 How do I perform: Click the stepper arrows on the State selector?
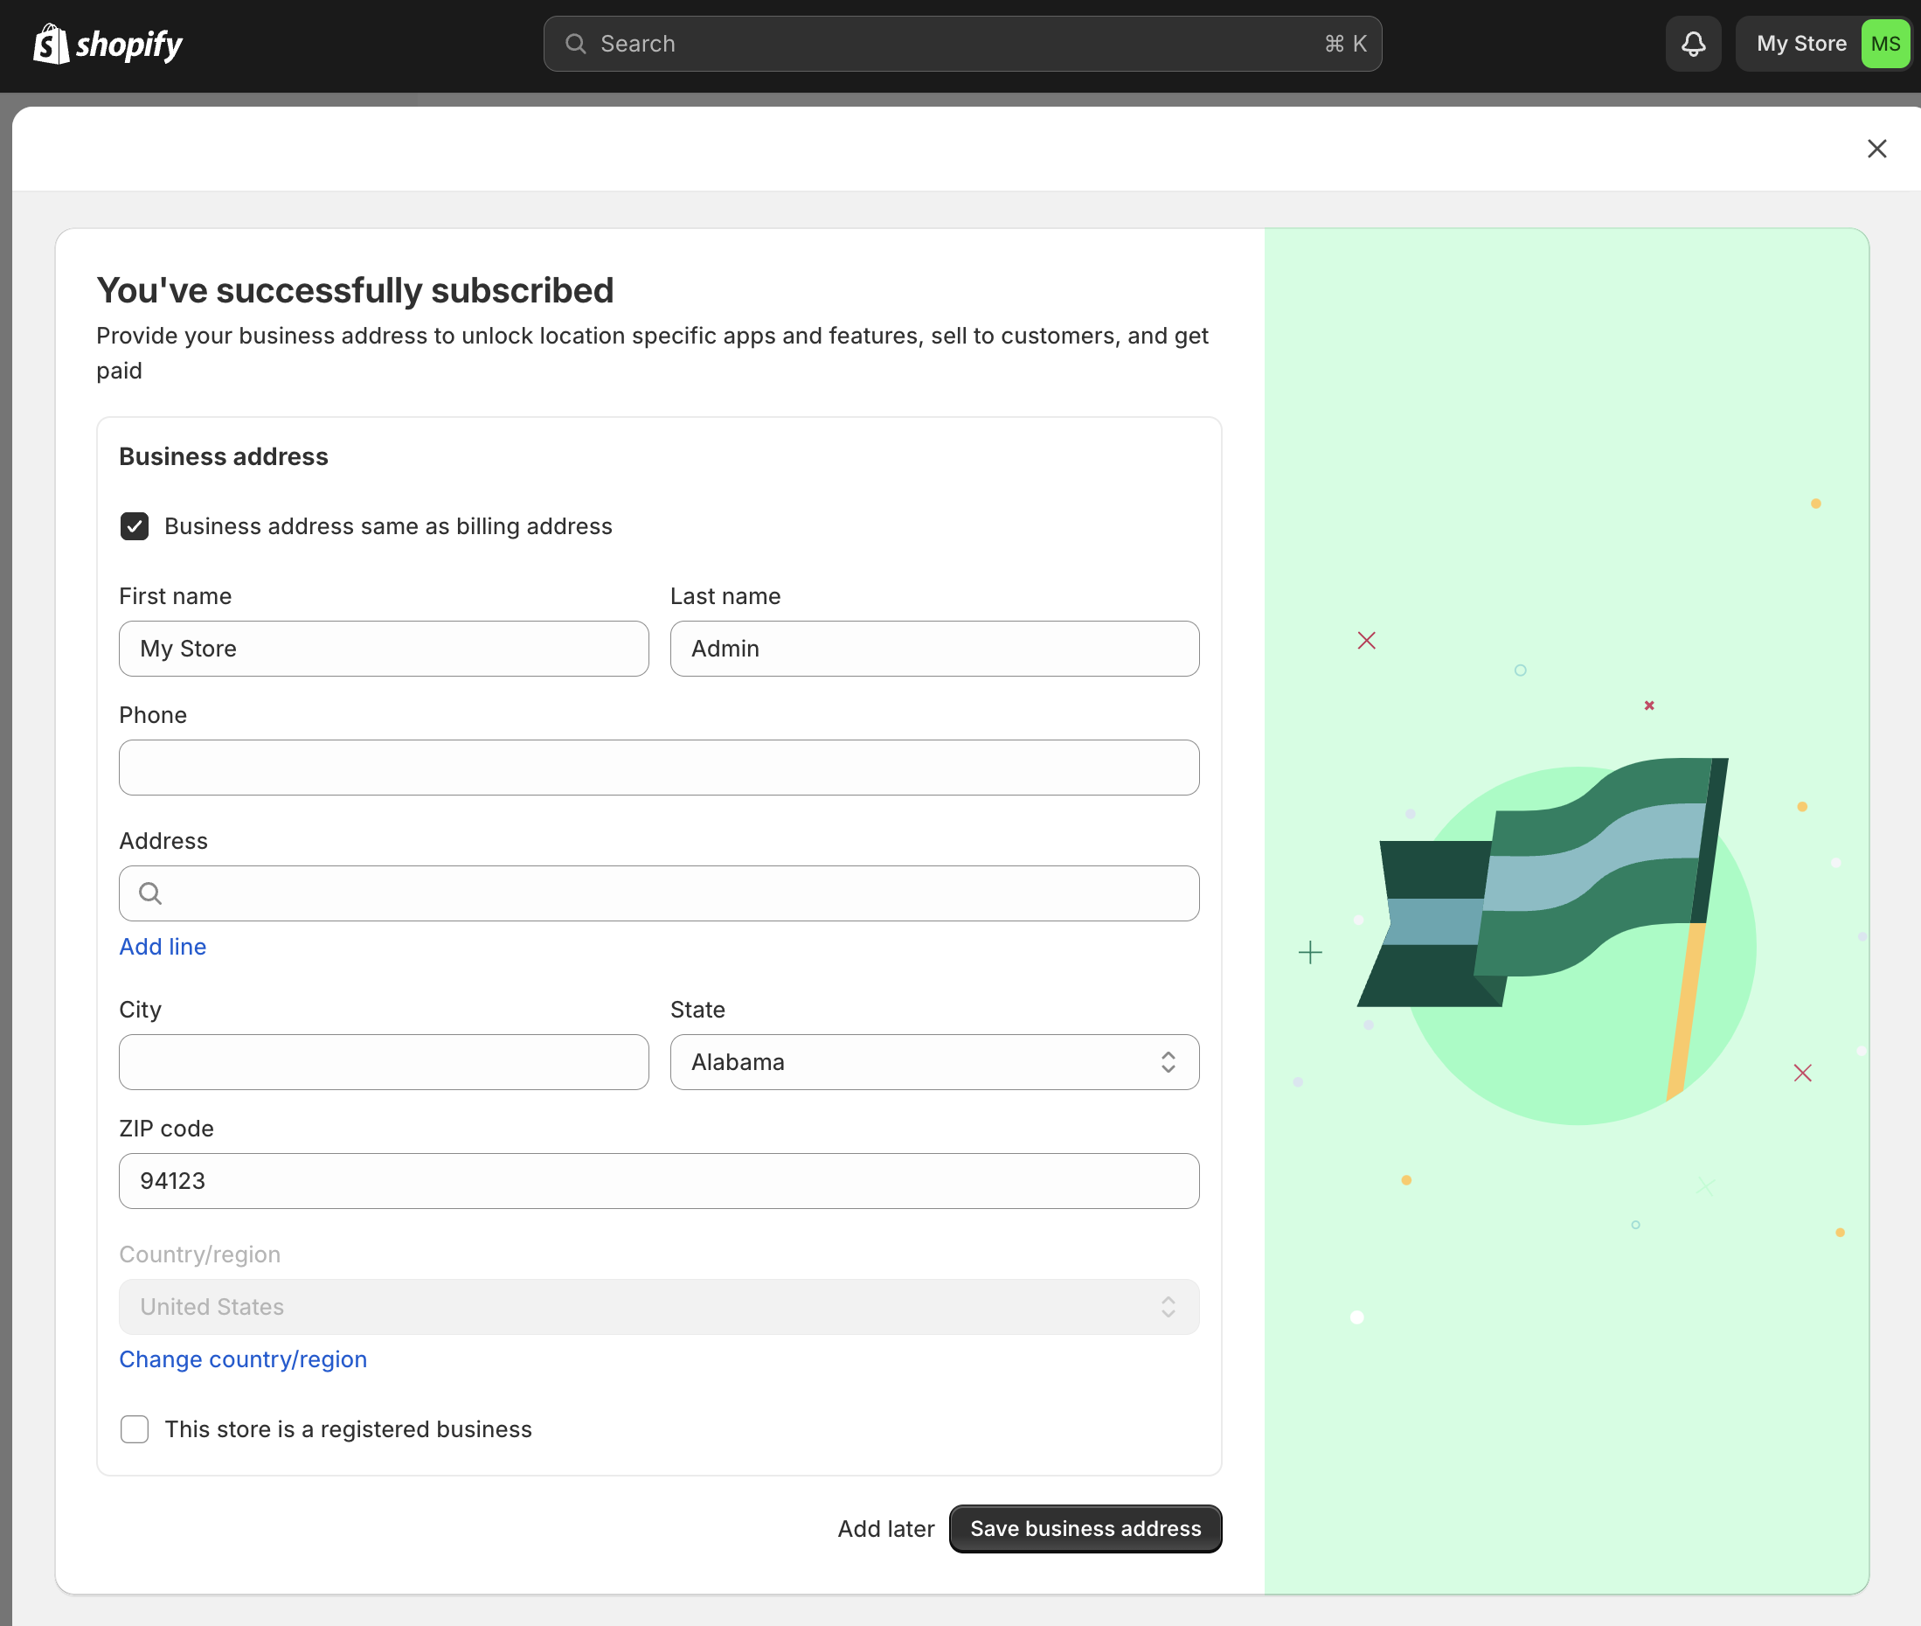(1168, 1062)
